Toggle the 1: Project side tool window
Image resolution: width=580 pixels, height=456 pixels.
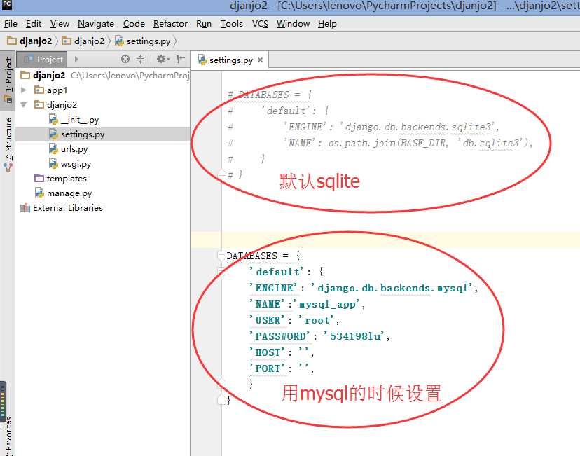[8, 80]
